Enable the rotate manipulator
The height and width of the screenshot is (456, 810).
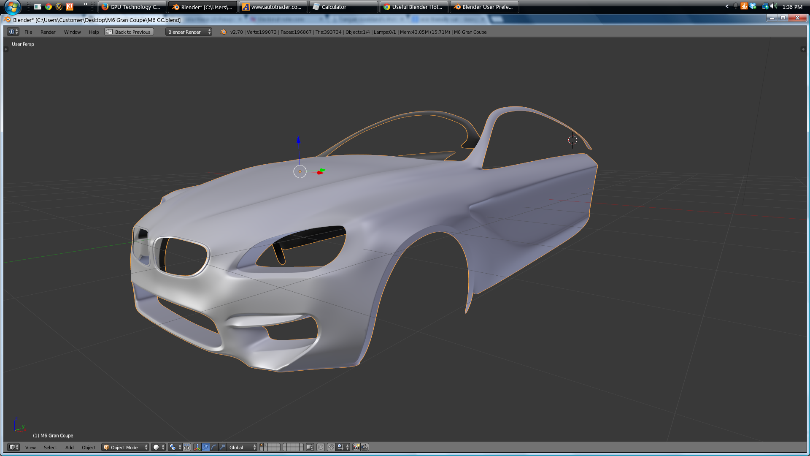pyautogui.click(x=214, y=448)
